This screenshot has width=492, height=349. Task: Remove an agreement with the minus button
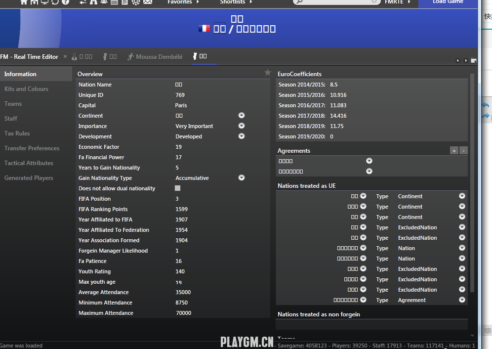pos(463,151)
